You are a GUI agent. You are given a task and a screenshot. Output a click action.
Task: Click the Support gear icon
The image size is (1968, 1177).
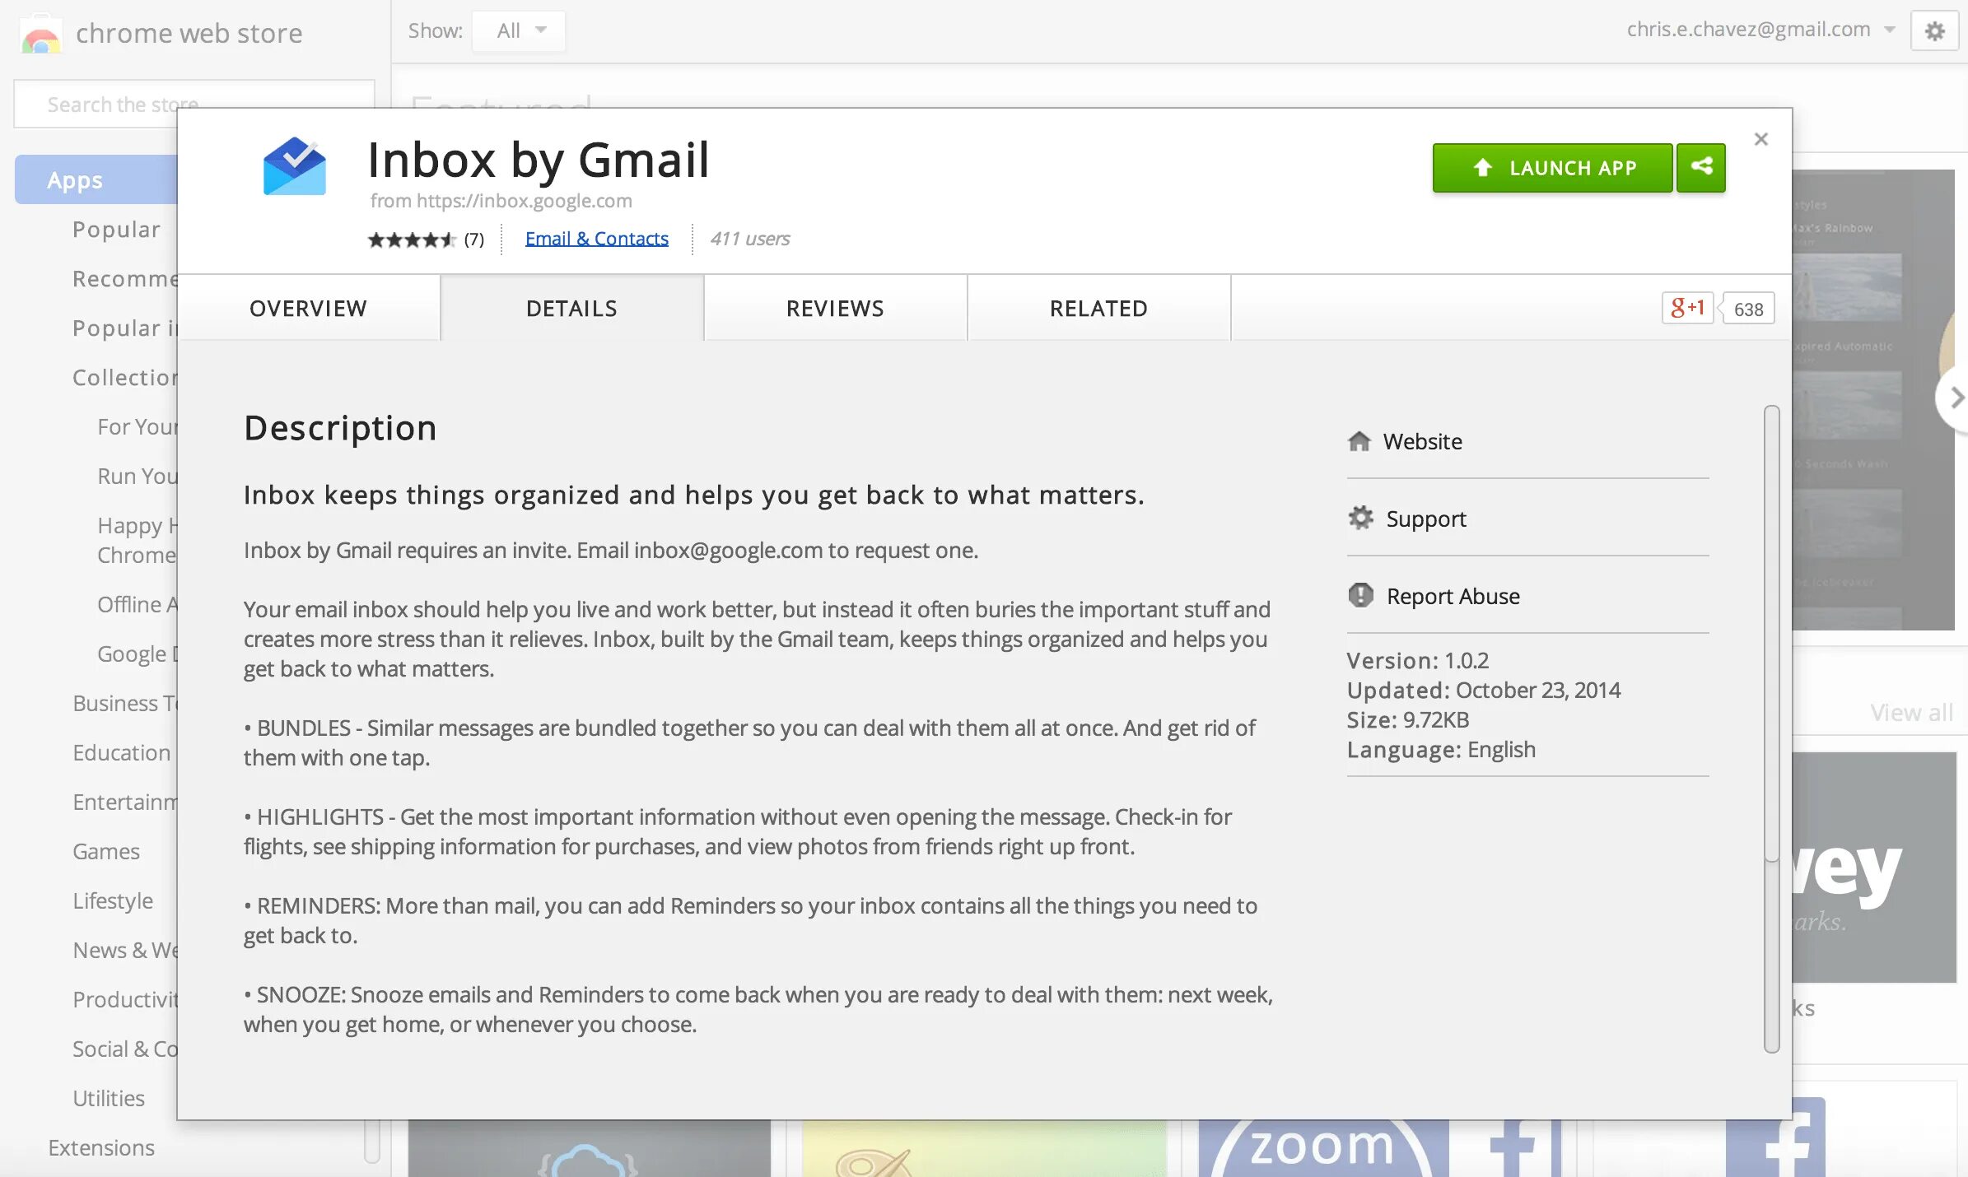pos(1360,519)
